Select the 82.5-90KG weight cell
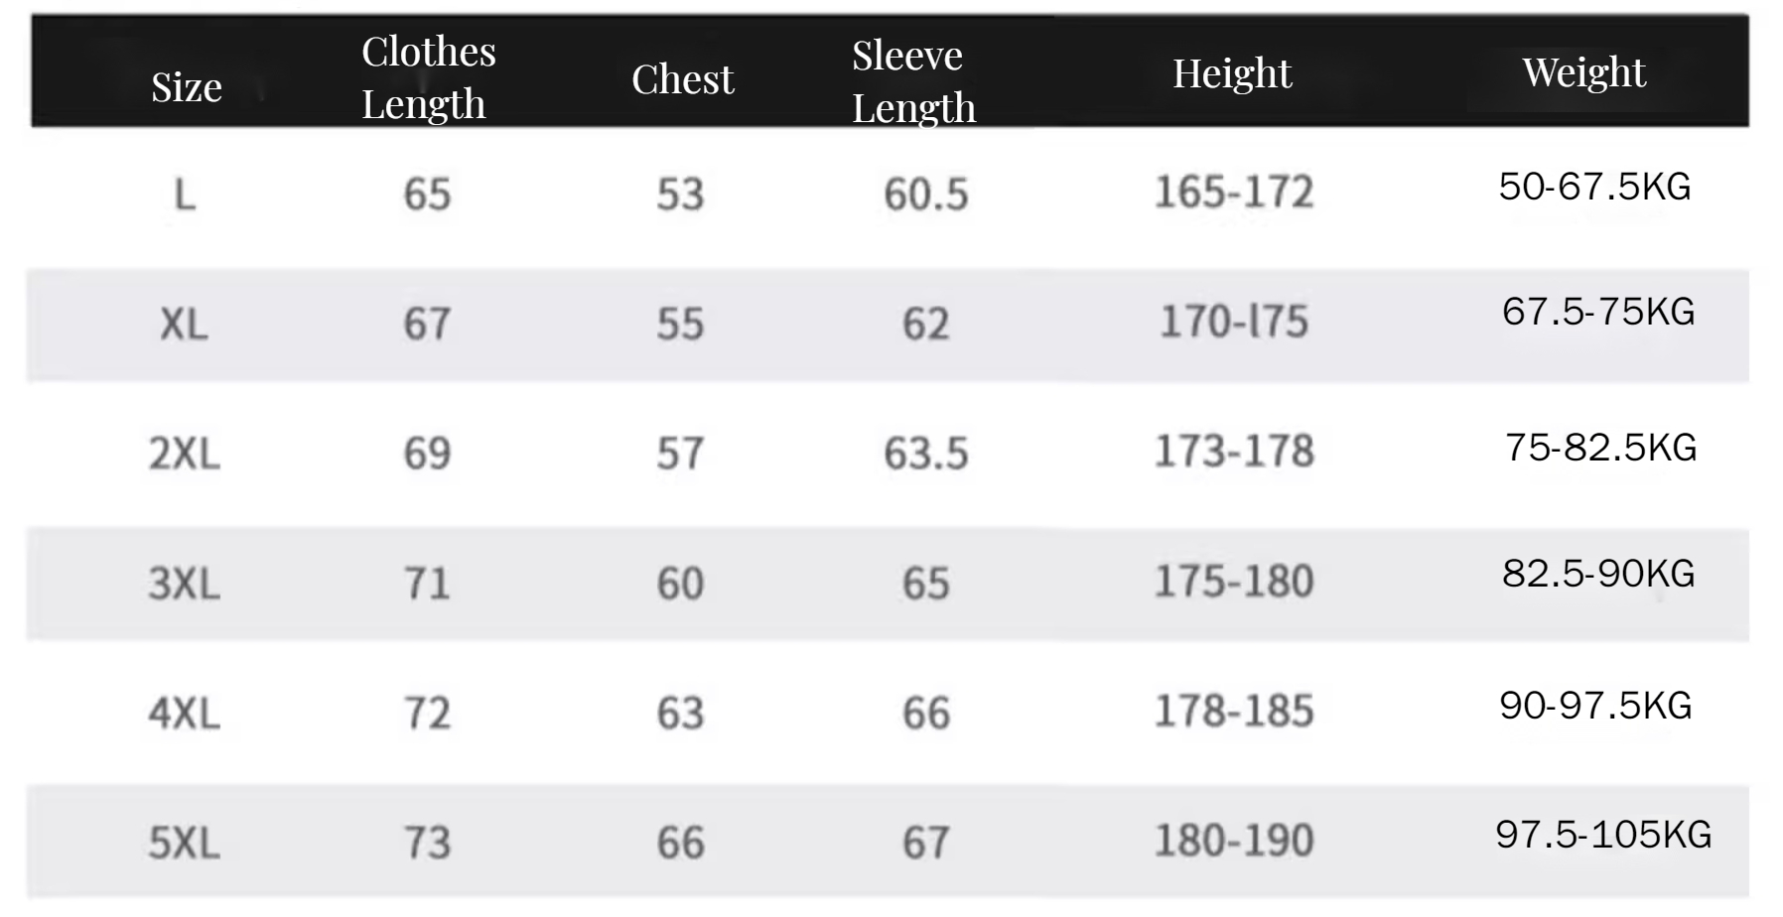Viewport: 1783px width, 917px height. pyautogui.click(x=1598, y=574)
